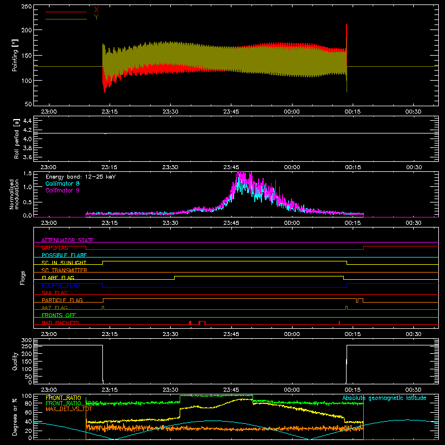The width and height of the screenshot is (445, 445).
Task: Click the first BAD_PACKETS marker after 23:30
Action: [x=190, y=323]
